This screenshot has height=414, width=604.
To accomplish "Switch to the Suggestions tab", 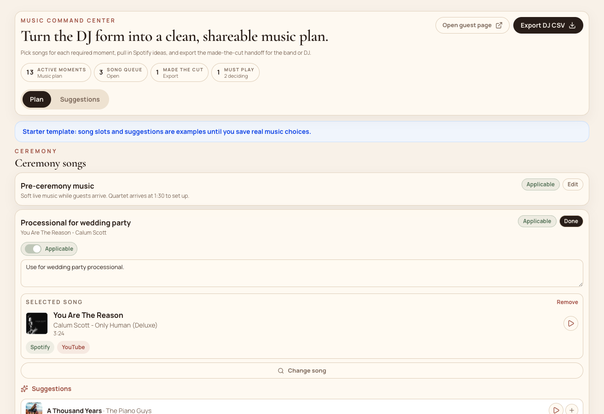I will (80, 99).
